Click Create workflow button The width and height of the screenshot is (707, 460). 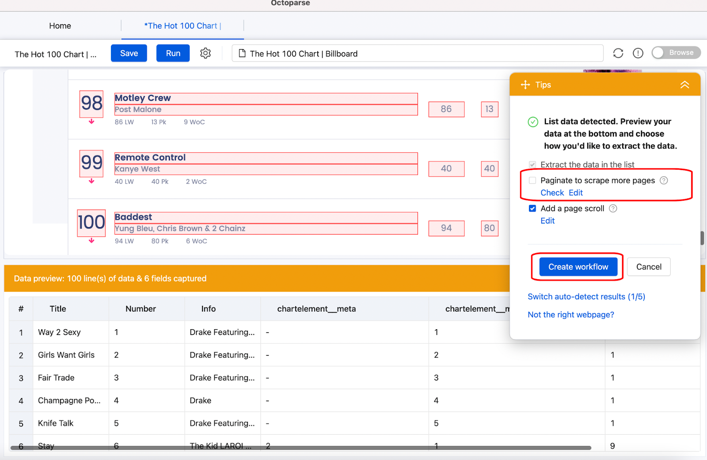578,267
